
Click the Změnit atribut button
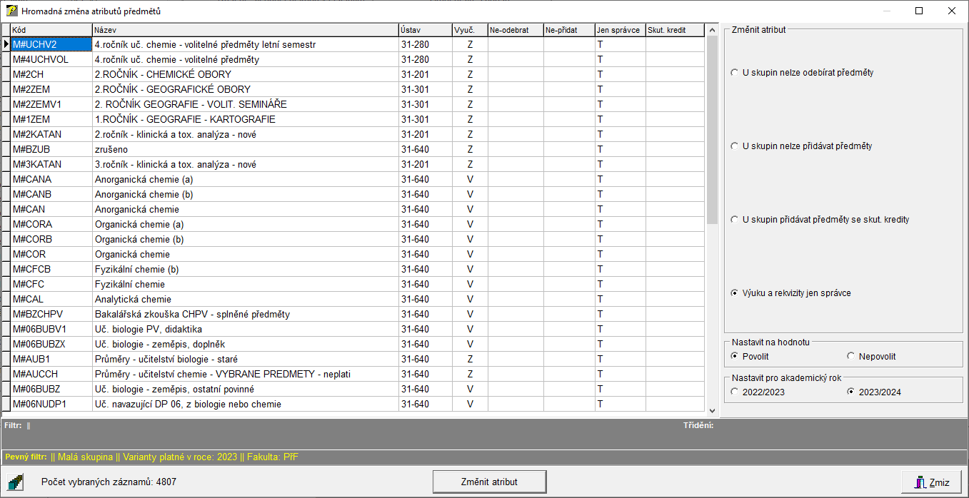pos(489,482)
